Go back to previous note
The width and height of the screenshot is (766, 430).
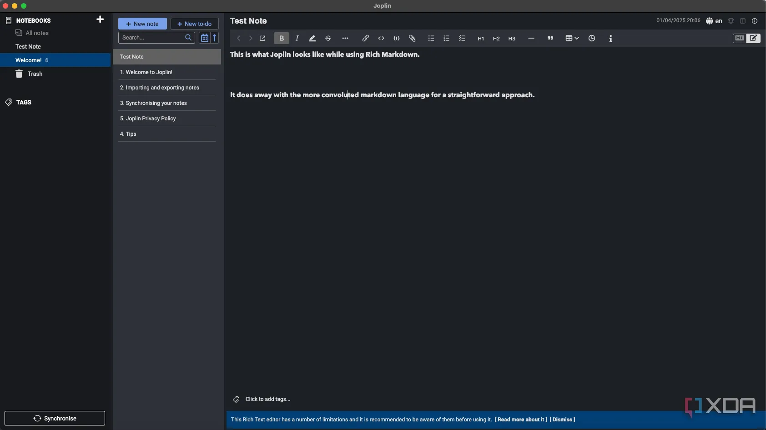239,39
